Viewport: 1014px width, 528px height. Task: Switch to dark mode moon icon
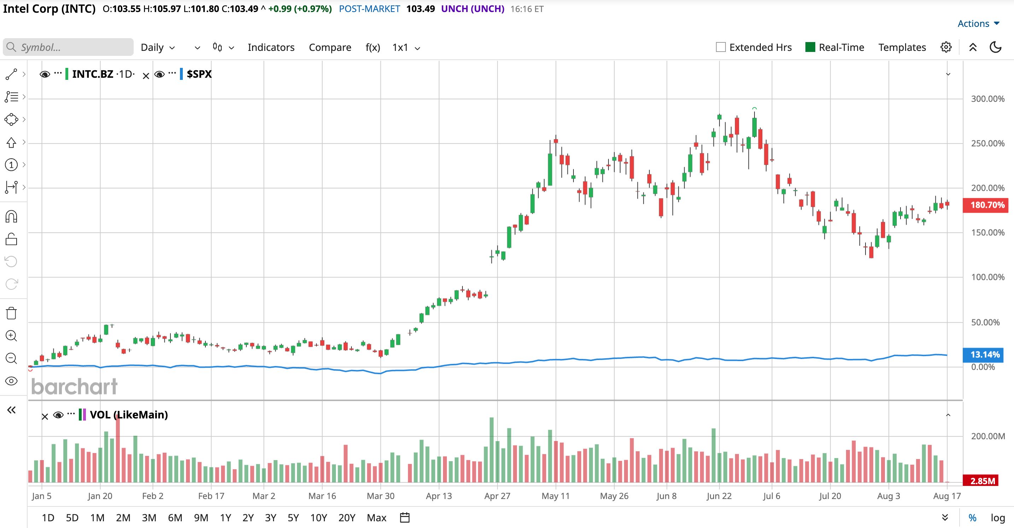click(996, 47)
